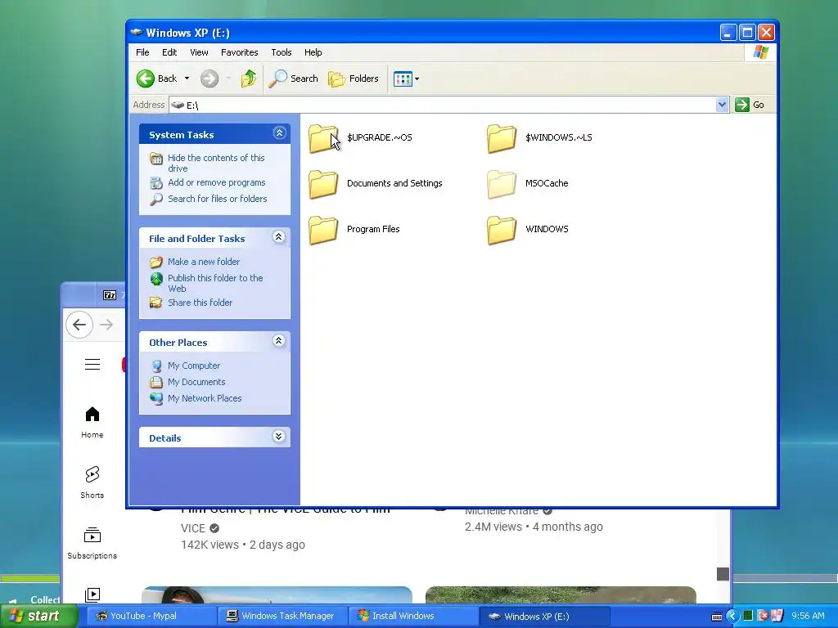Image resolution: width=838 pixels, height=628 pixels.
Task: Expand the Details panel
Action: coord(278,437)
